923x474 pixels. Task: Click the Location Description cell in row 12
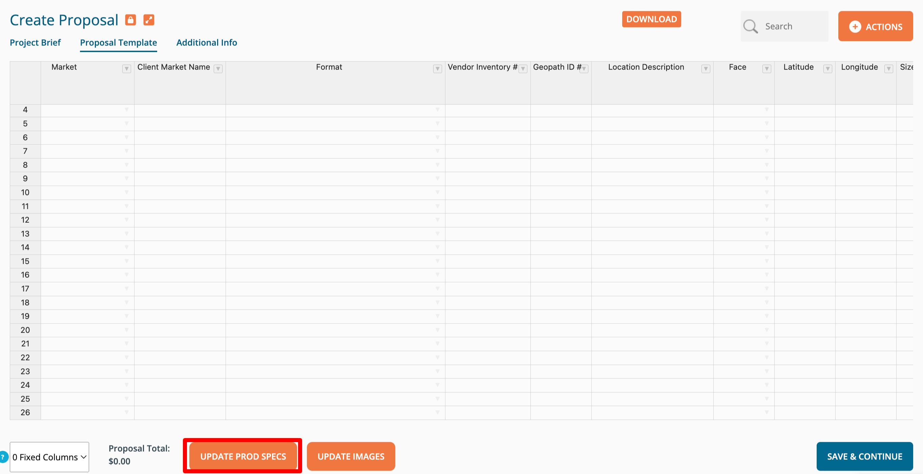click(652, 220)
